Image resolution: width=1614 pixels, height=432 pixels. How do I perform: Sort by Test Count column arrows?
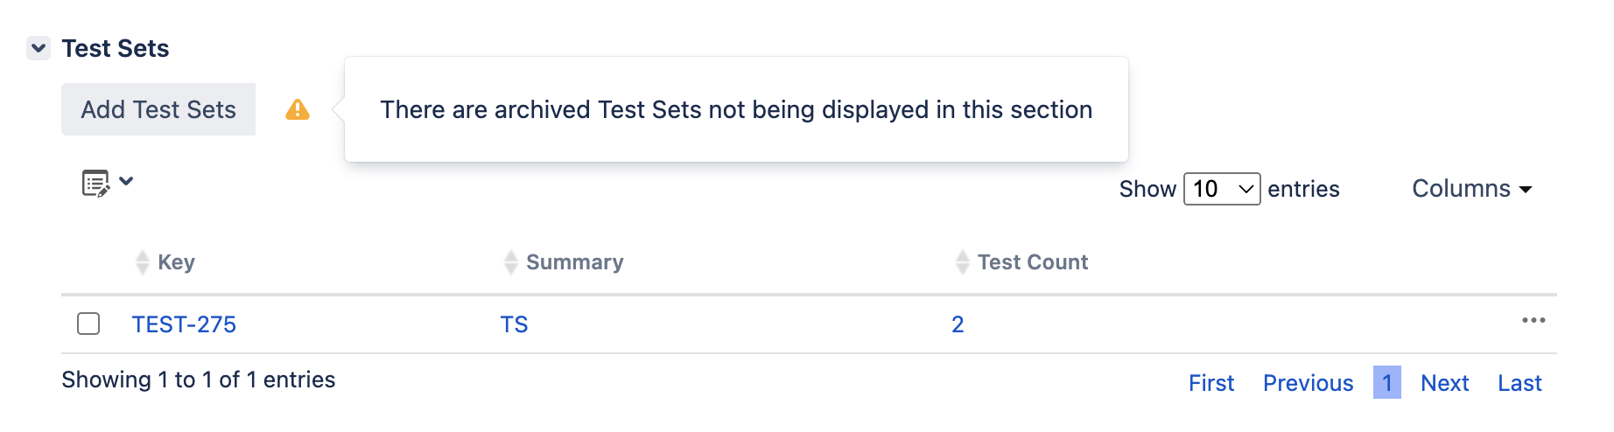pyautogui.click(x=963, y=262)
